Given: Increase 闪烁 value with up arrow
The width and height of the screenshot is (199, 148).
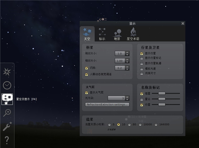Looking at the screenshot, I should click(x=127, y=67).
